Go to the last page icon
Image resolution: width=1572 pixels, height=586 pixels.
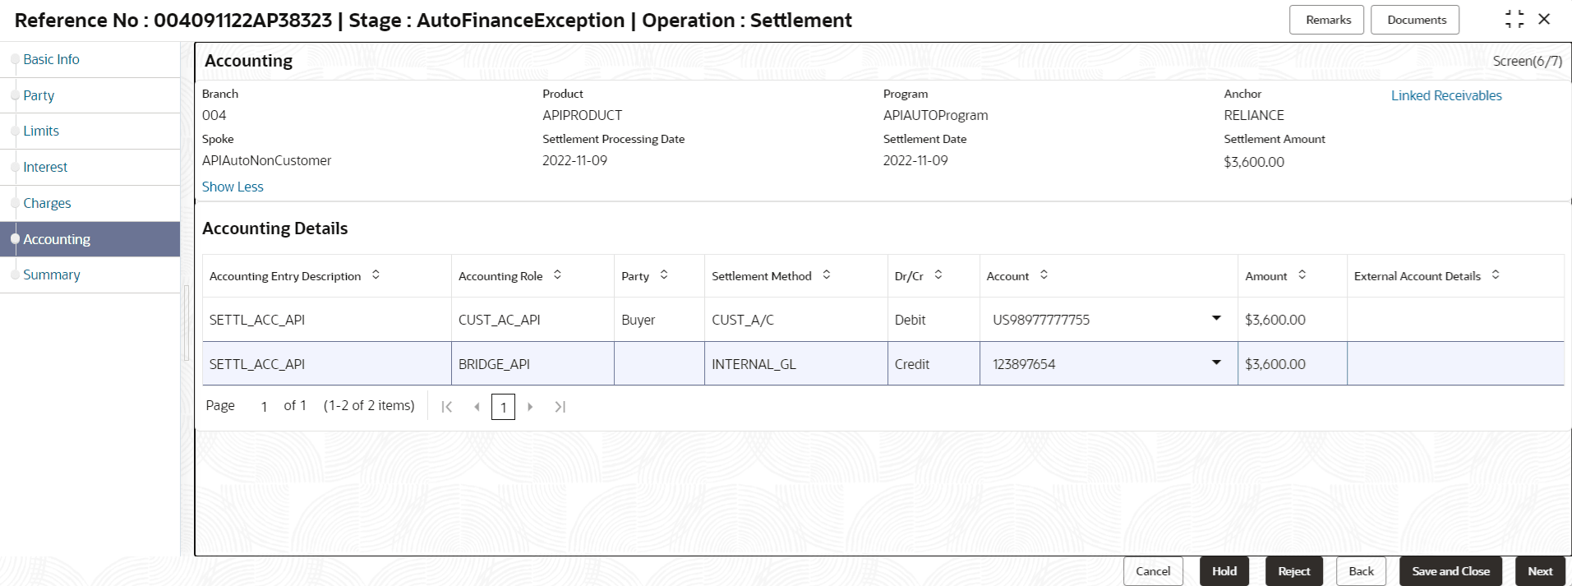pyautogui.click(x=560, y=407)
